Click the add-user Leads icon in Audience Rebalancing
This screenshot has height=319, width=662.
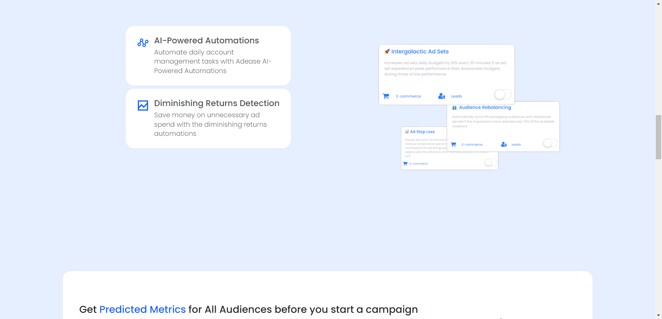click(504, 144)
